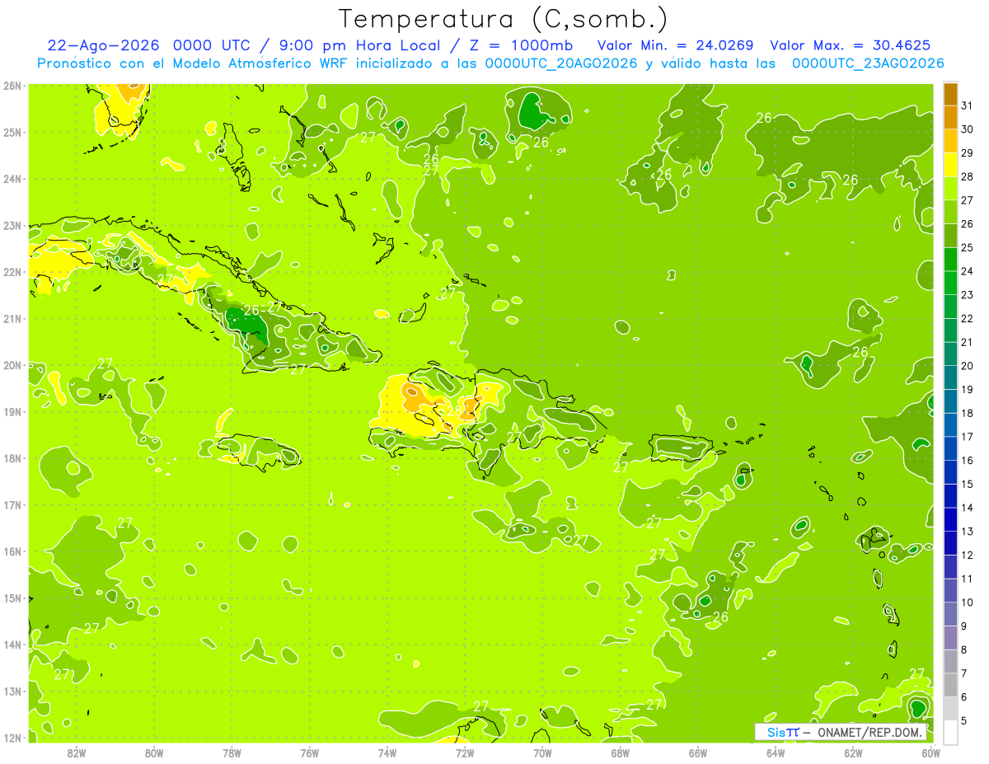
Task: Click the '17N' latitude axis label
Action: (12, 505)
